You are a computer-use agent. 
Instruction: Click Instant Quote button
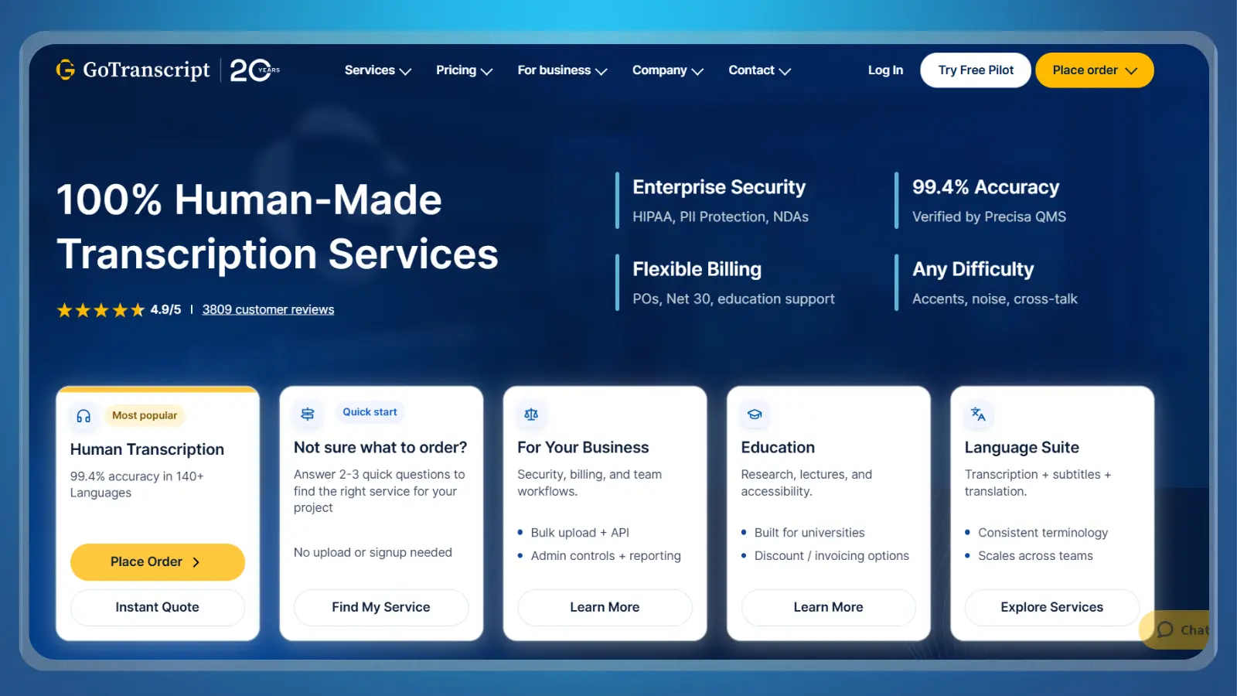point(157,607)
